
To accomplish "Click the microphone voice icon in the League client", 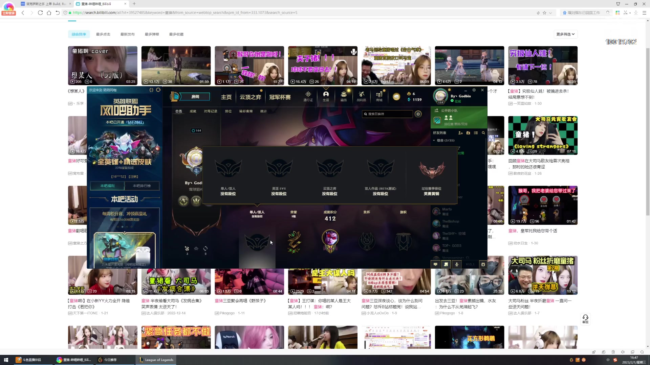I will [457, 264].
